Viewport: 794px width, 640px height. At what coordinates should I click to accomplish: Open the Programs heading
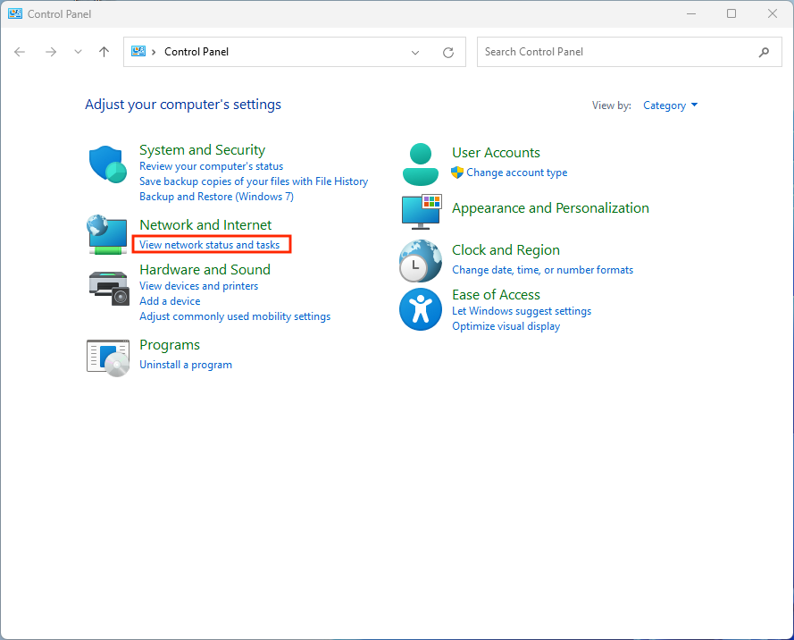[x=170, y=345]
